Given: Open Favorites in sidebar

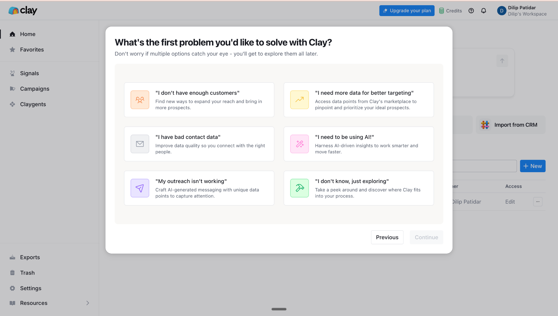Looking at the screenshot, I should pyautogui.click(x=32, y=50).
